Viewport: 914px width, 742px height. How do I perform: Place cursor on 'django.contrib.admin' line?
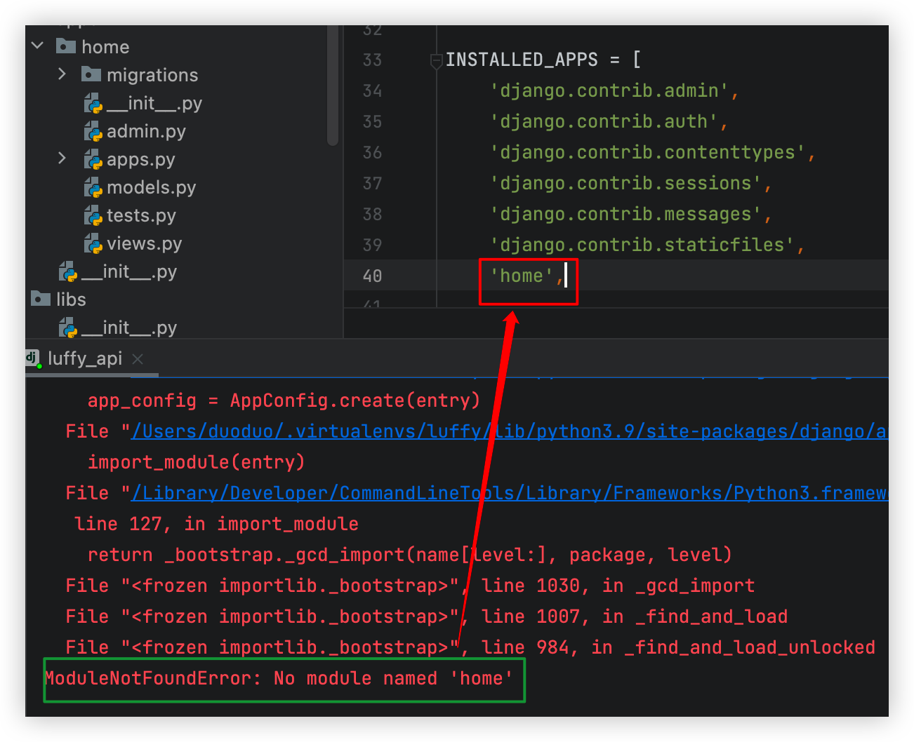click(x=614, y=91)
